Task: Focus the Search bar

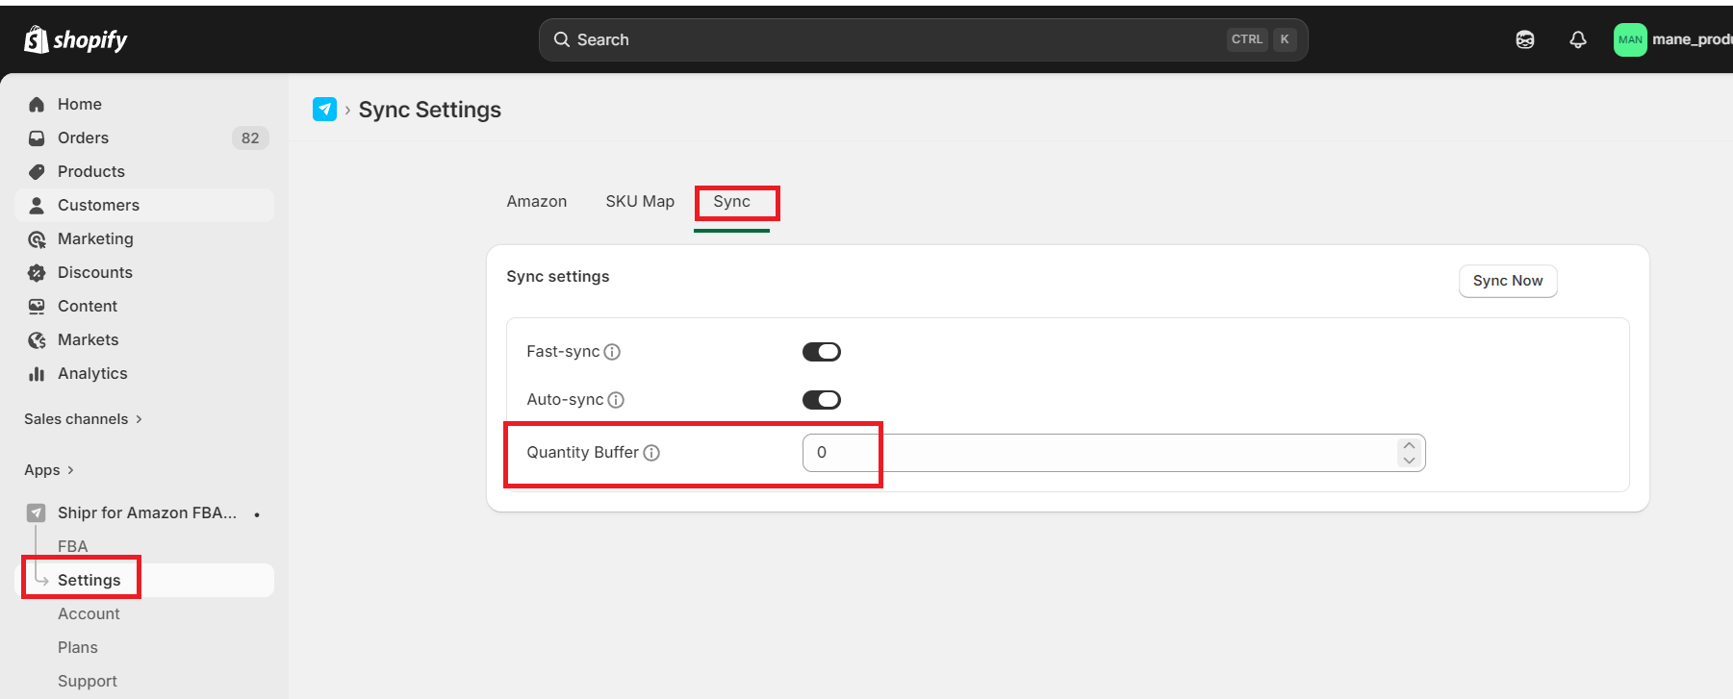Action: [x=895, y=39]
